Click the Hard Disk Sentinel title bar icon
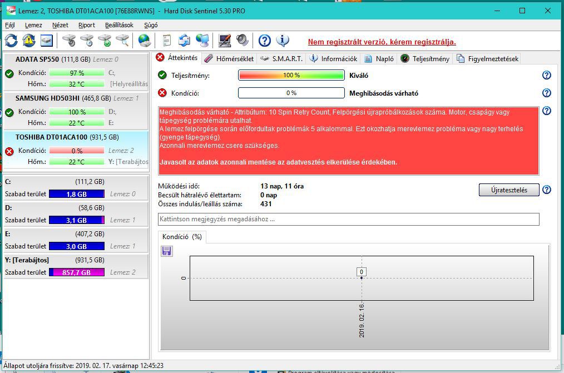This screenshot has height=373, width=564. pos(11,11)
